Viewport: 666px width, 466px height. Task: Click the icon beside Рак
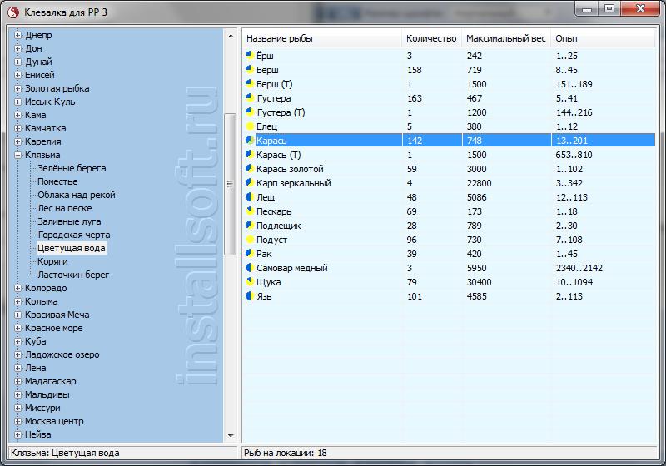click(x=249, y=253)
